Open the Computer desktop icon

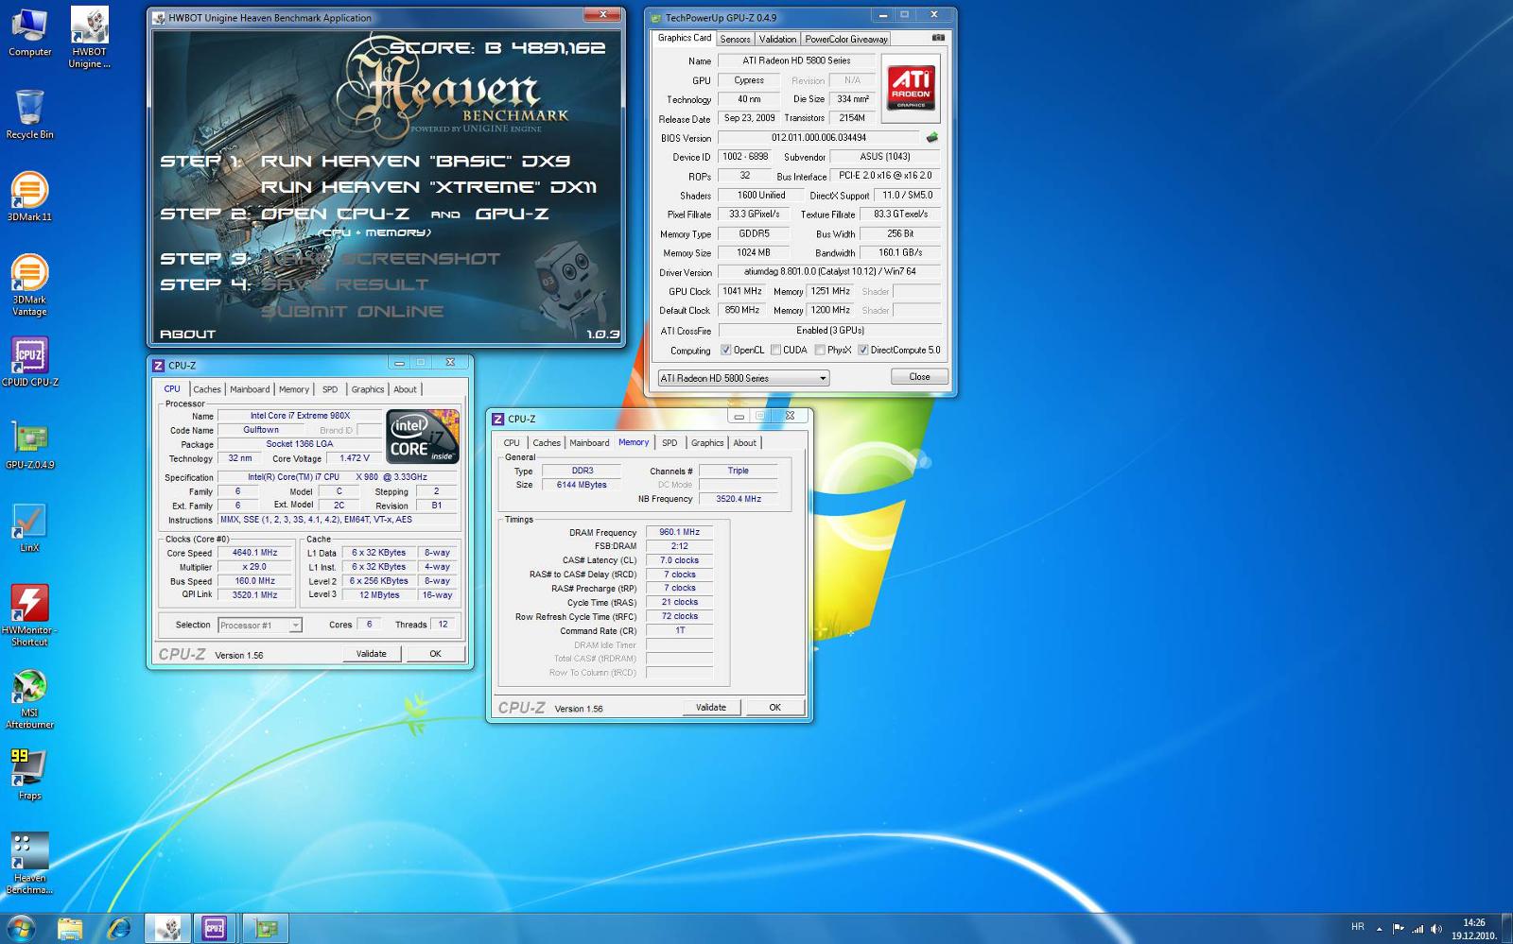29,32
